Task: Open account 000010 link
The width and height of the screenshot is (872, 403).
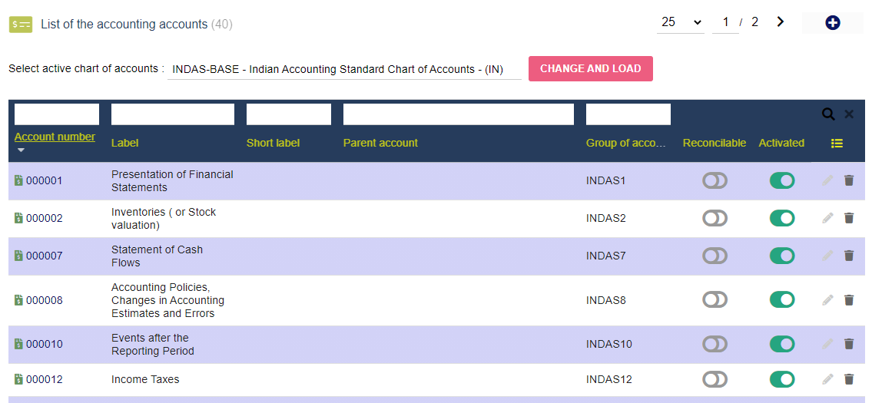Action: pos(44,345)
